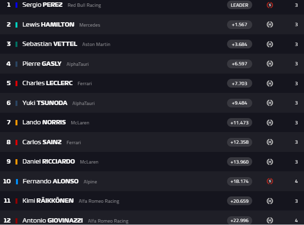Click Lewis Hamilton's hard tyre icon
Screen dimensions: 304x225
pyautogui.click(x=270, y=25)
